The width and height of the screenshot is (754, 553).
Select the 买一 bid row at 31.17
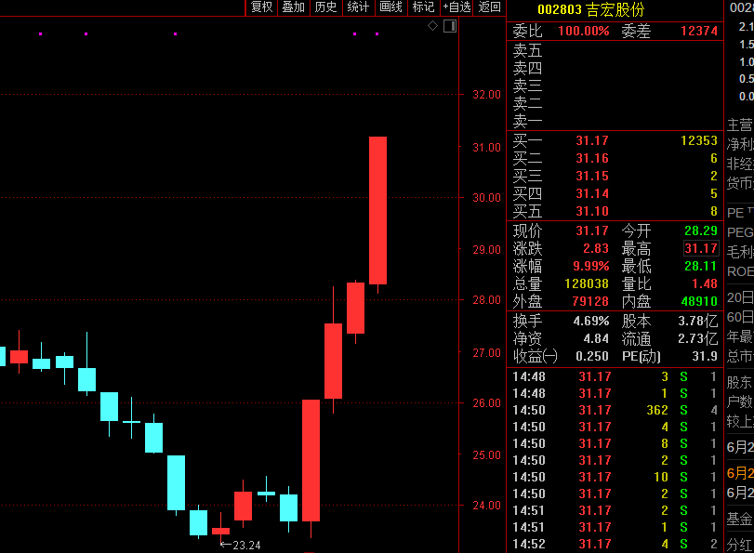click(615, 140)
